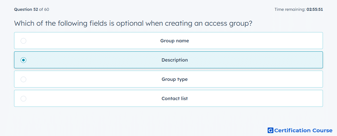Screen dimensions: 337x136
Task: Toggle the Description radio button
Action: pyautogui.click(x=23, y=60)
